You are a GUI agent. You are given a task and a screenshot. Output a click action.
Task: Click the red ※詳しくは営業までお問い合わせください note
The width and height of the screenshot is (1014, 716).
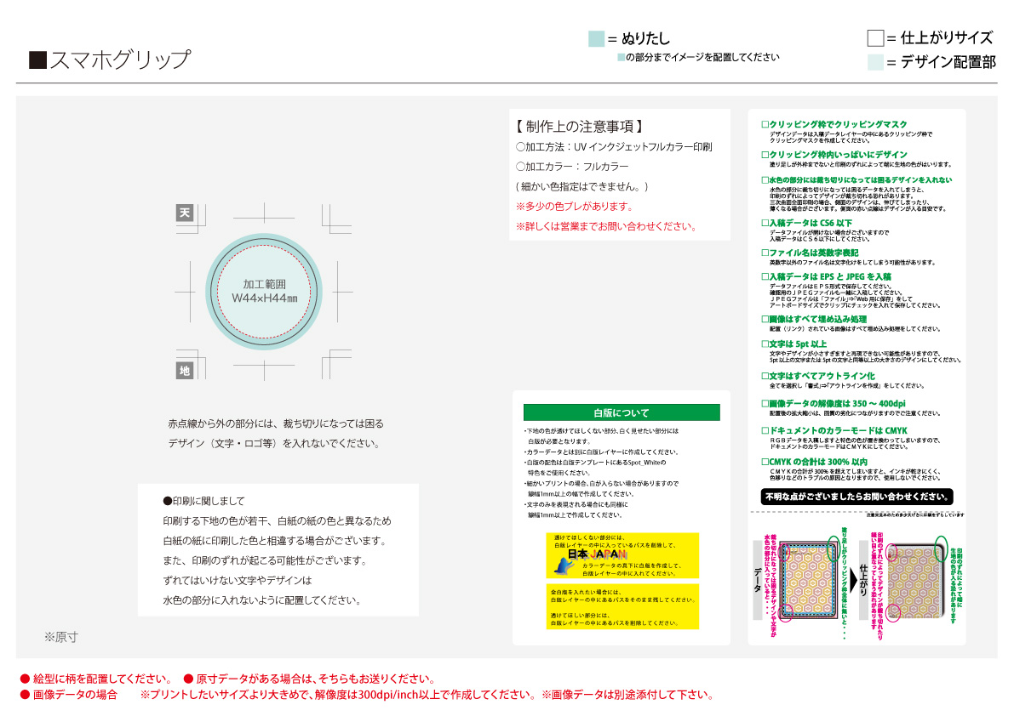[x=606, y=226]
